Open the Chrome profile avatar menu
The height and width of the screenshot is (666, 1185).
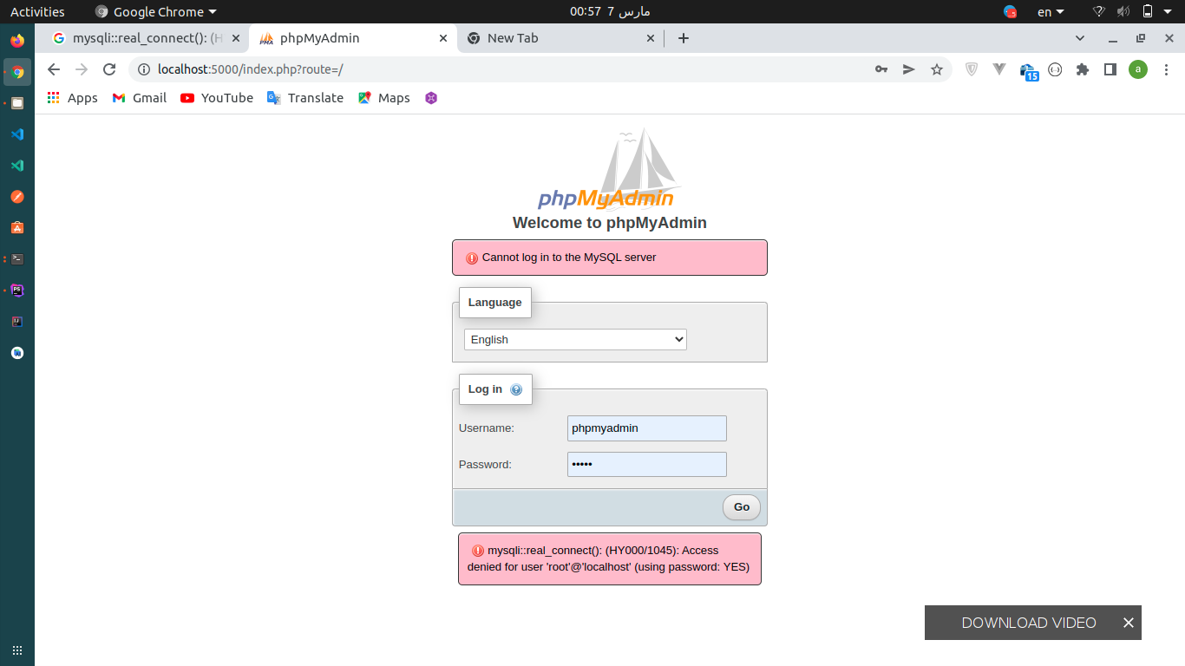[x=1138, y=69]
